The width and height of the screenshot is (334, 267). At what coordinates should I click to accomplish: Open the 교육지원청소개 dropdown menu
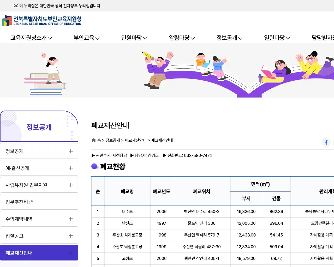[31, 38]
